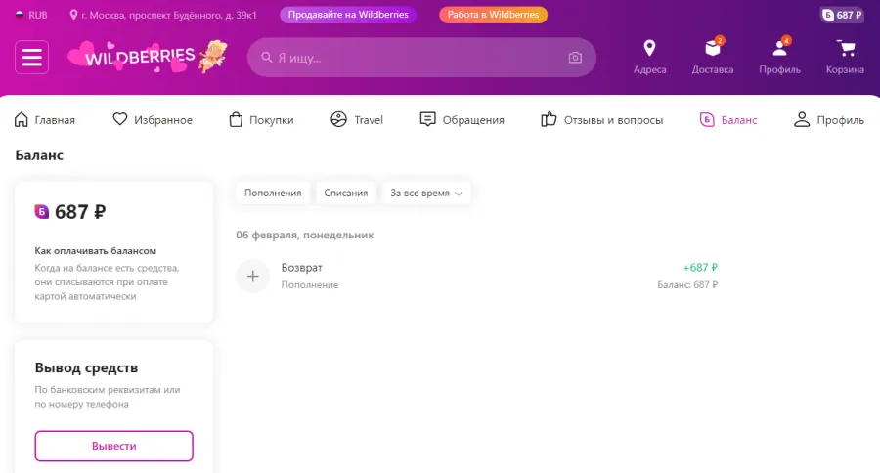Image resolution: width=880 pixels, height=473 pixels.
Task: Open the Профиль tab label
Action: coord(841,120)
